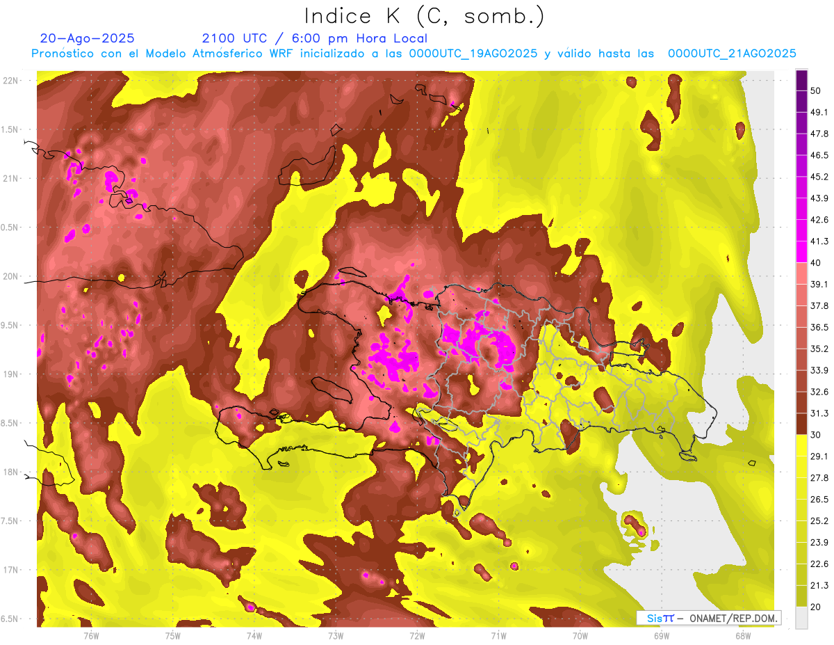Image resolution: width=834 pixels, height=645 pixels.
Task: Click the title 'Indice K (C, somb.)'
Action: 425,17
